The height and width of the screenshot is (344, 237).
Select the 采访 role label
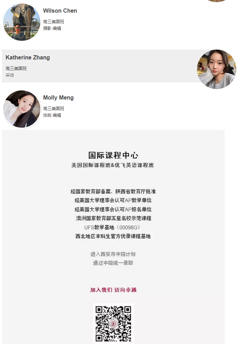click(x=10, y=75)
